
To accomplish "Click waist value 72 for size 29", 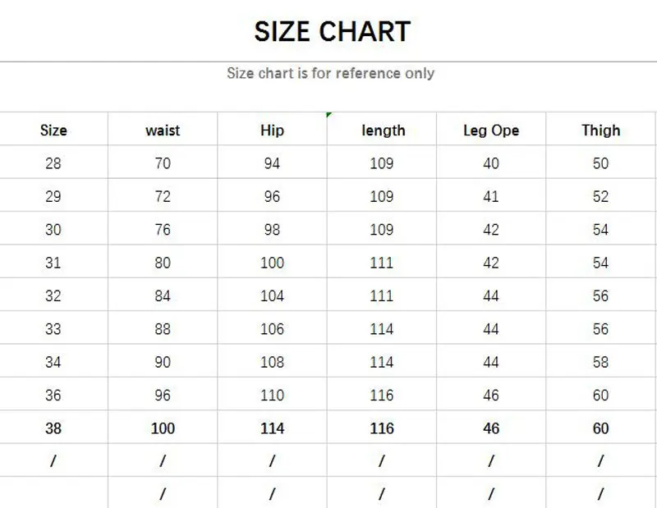I will click(163, 197).
